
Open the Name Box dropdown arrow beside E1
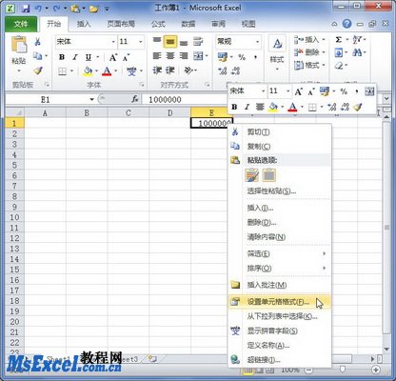pyautogui.click(x=91, y=99)
